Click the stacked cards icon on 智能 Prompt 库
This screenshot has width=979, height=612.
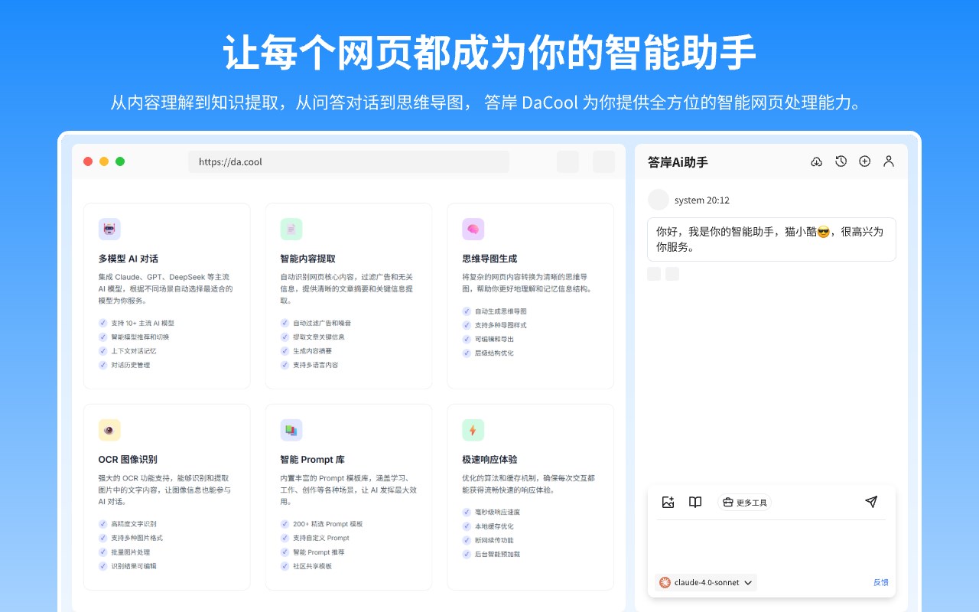291,430
